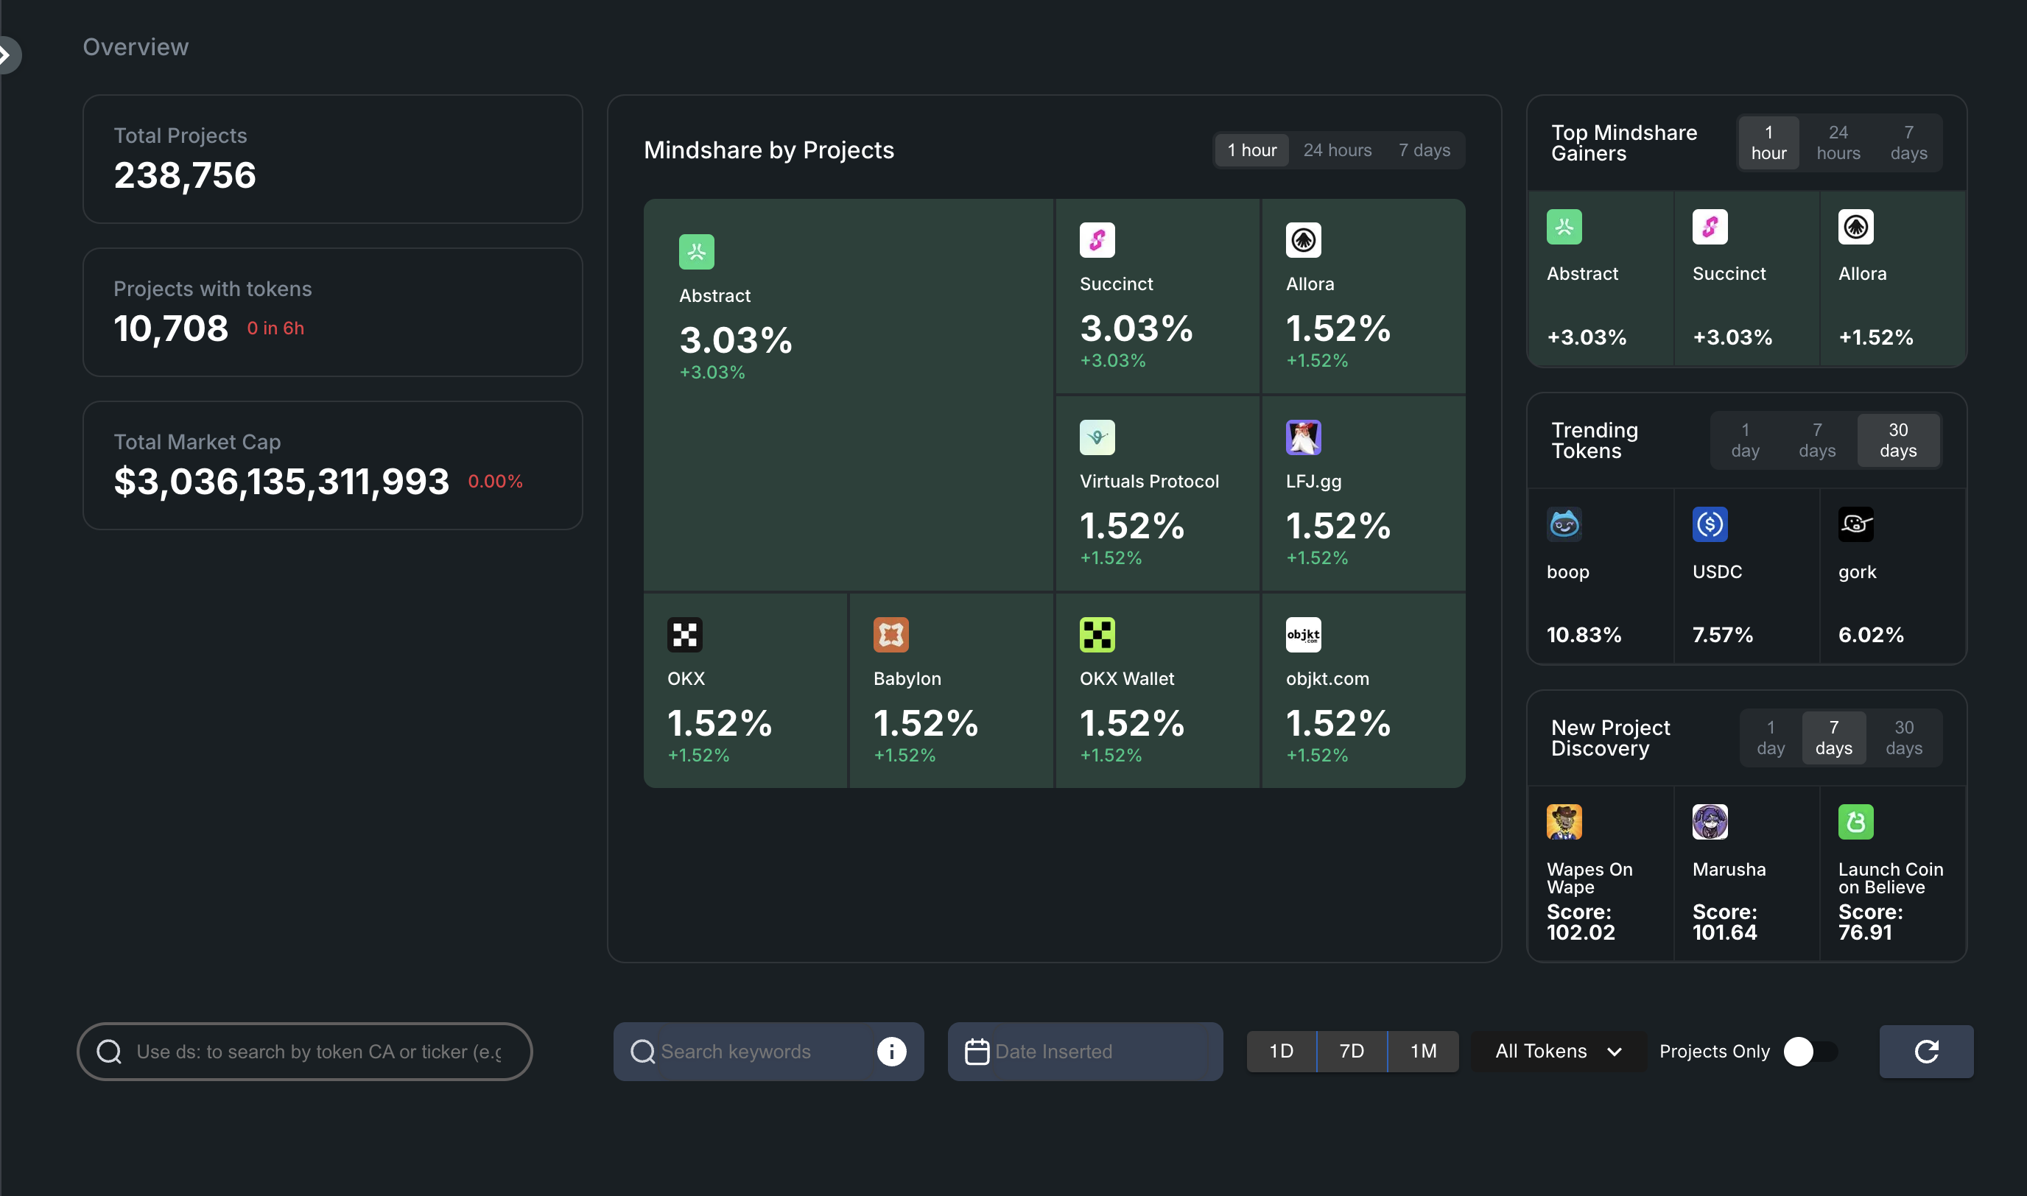Click Succinct icon in Top Mindshare Gainers

pos(1710,227)
